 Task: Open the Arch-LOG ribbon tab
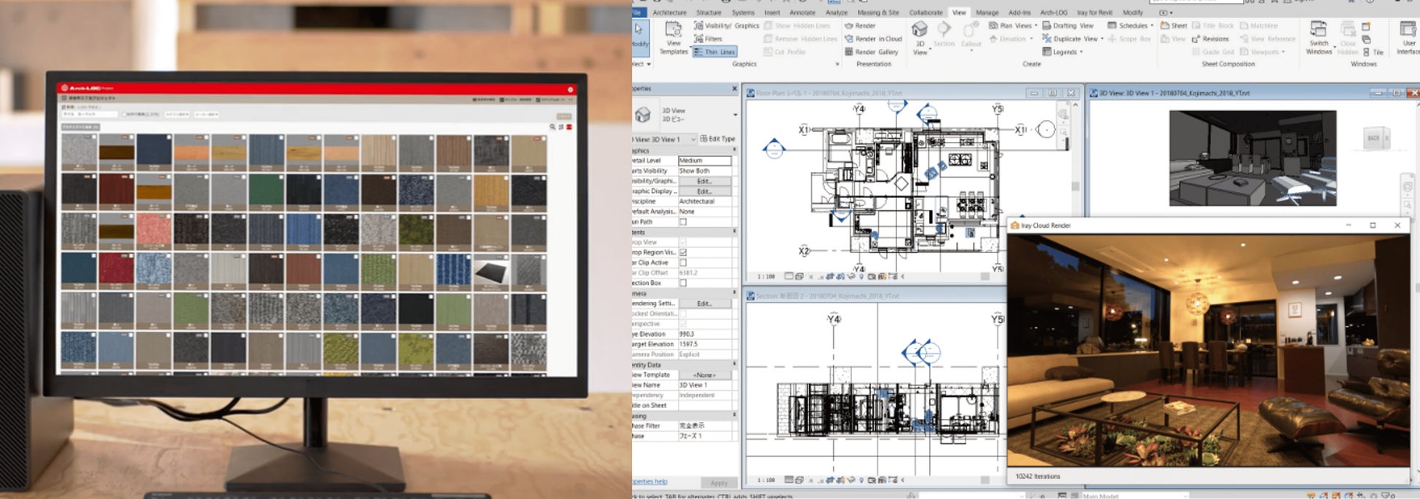1053,12
